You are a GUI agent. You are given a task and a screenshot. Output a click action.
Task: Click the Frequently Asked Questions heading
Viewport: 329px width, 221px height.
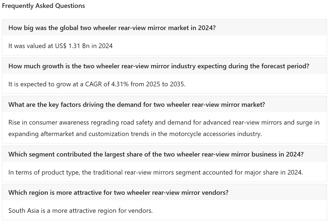click(x=43, y=6)
